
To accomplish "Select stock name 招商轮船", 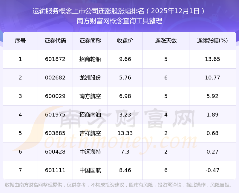I will [x=90, y=59].
